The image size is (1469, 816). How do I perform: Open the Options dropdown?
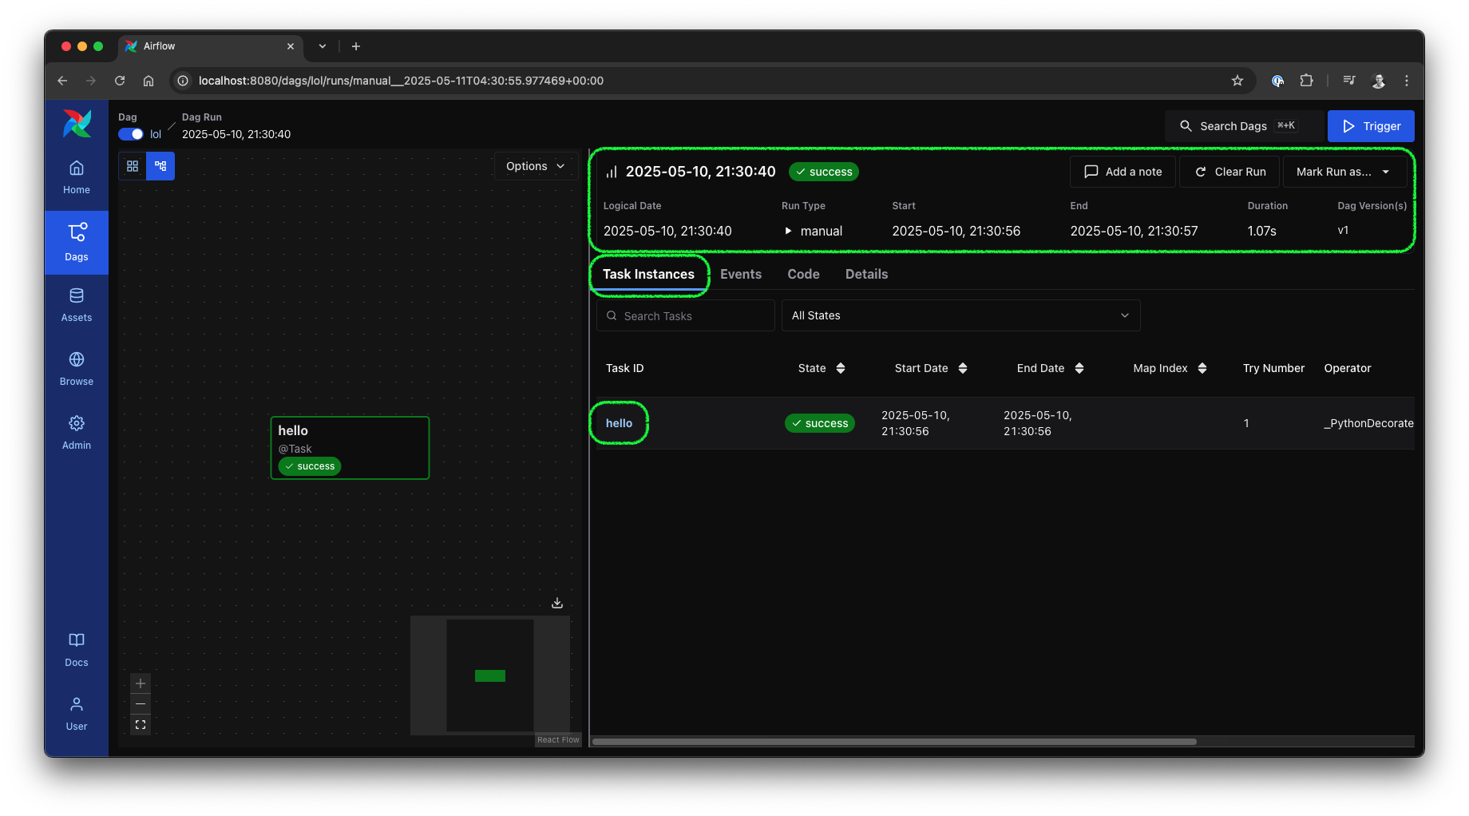click(536, 166)
